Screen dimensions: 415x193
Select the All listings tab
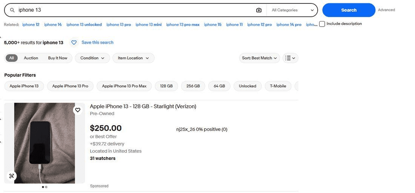click(12, 58)
